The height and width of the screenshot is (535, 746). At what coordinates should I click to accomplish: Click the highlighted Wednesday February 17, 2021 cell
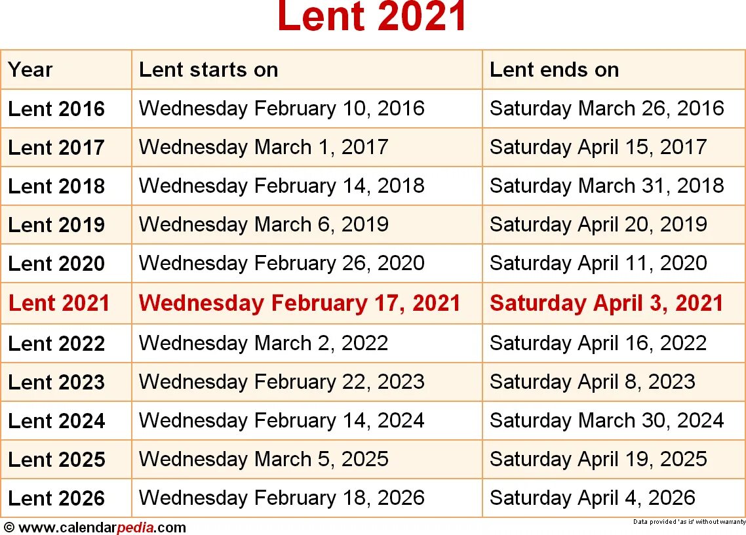(x=300, y=303)
